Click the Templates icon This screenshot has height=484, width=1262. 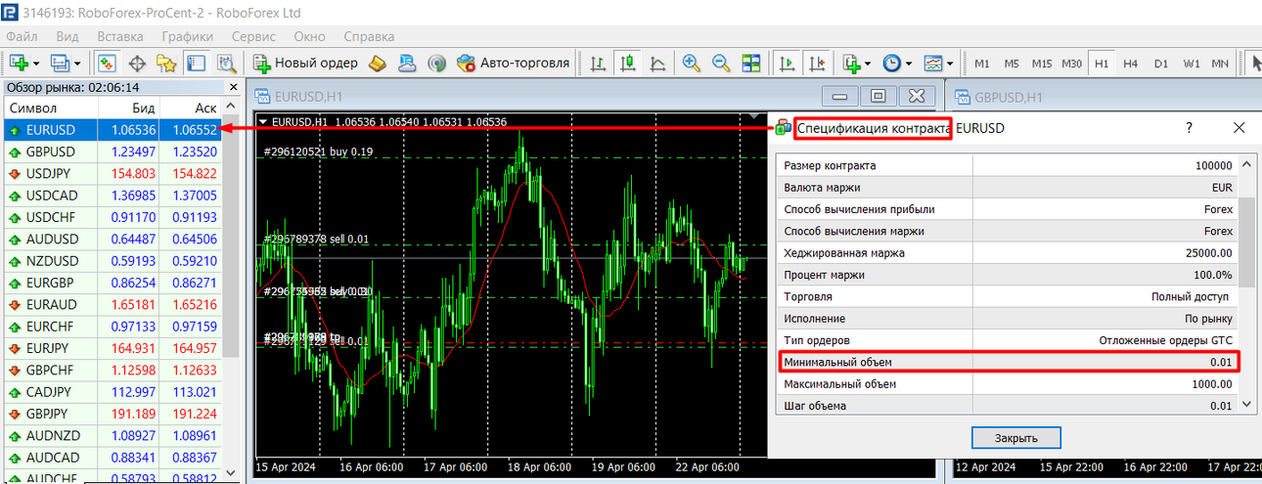(x=932, y=63)
